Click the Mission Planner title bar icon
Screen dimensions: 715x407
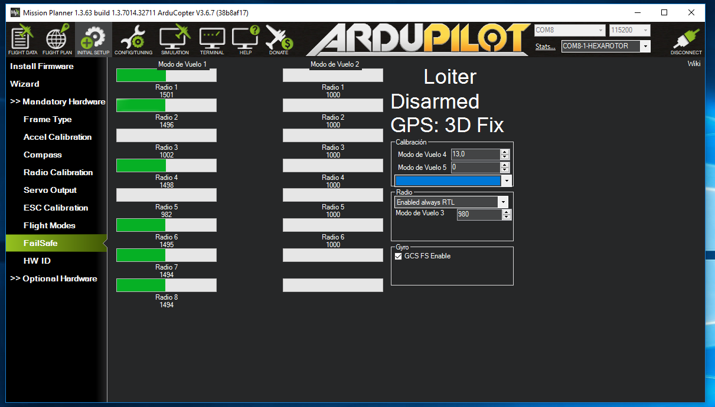coord(15,12)
